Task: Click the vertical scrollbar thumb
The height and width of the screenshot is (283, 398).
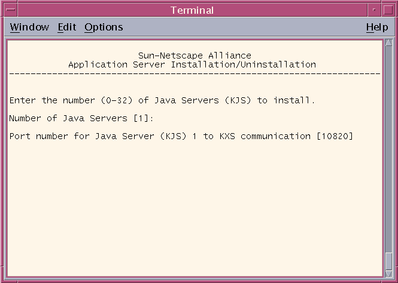Action: tap(388, 262)
